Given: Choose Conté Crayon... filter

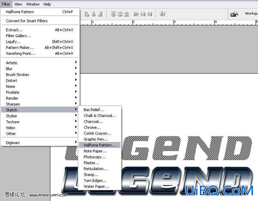Looking at the screenshot, I should (100, 133).
